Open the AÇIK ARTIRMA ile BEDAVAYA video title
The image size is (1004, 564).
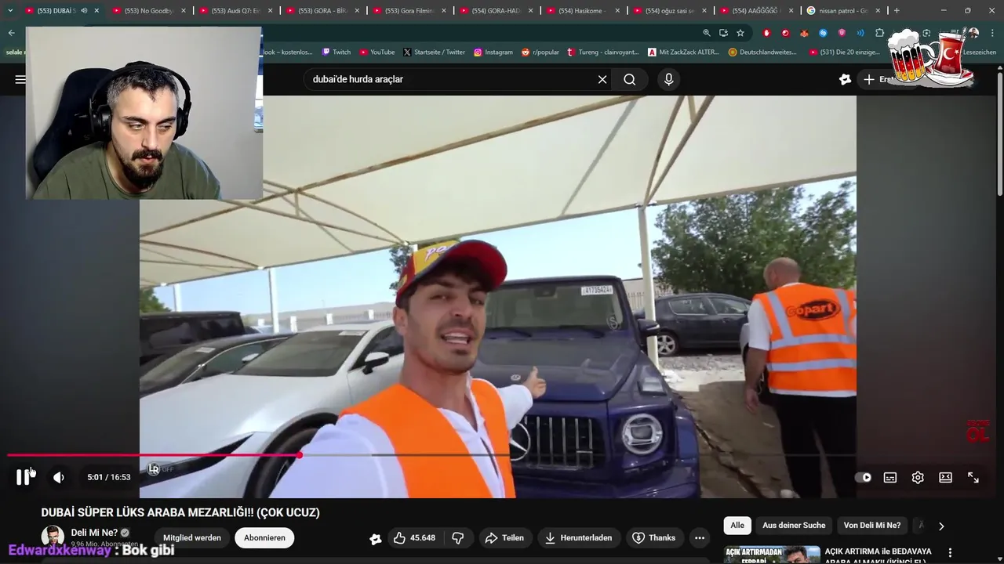tap(878, 555)
